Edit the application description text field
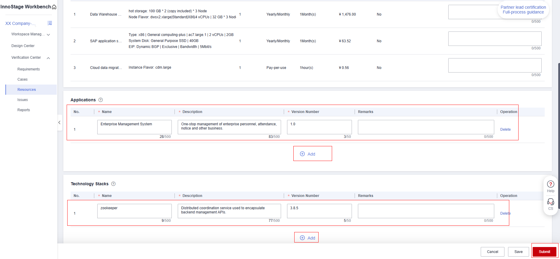 pos(229,127)
